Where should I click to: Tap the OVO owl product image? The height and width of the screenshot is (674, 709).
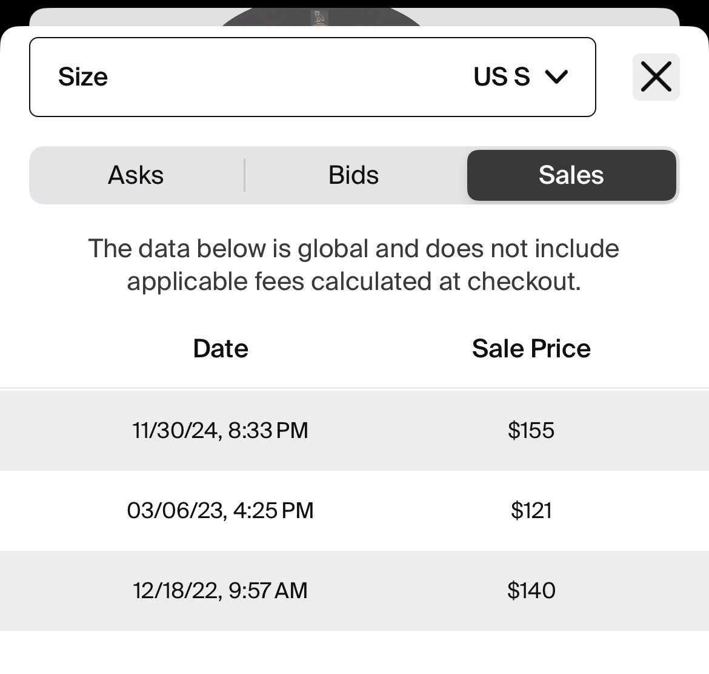(320, 17)
